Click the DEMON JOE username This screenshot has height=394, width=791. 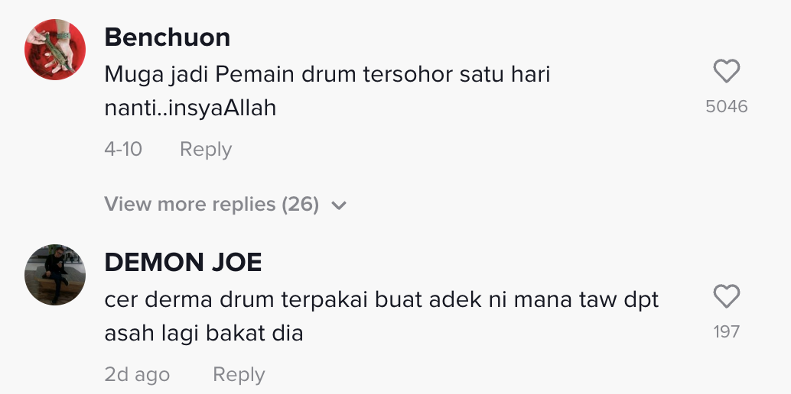click(183, 263)
